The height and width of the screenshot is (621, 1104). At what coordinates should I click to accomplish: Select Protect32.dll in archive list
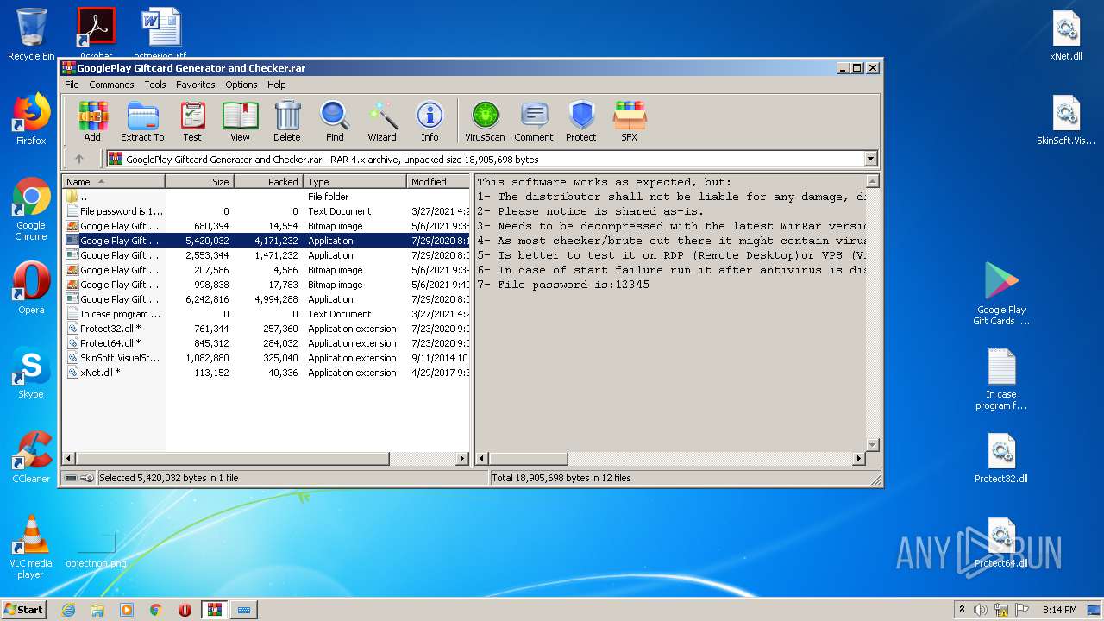pyautogui.click(x=267, y=329)
